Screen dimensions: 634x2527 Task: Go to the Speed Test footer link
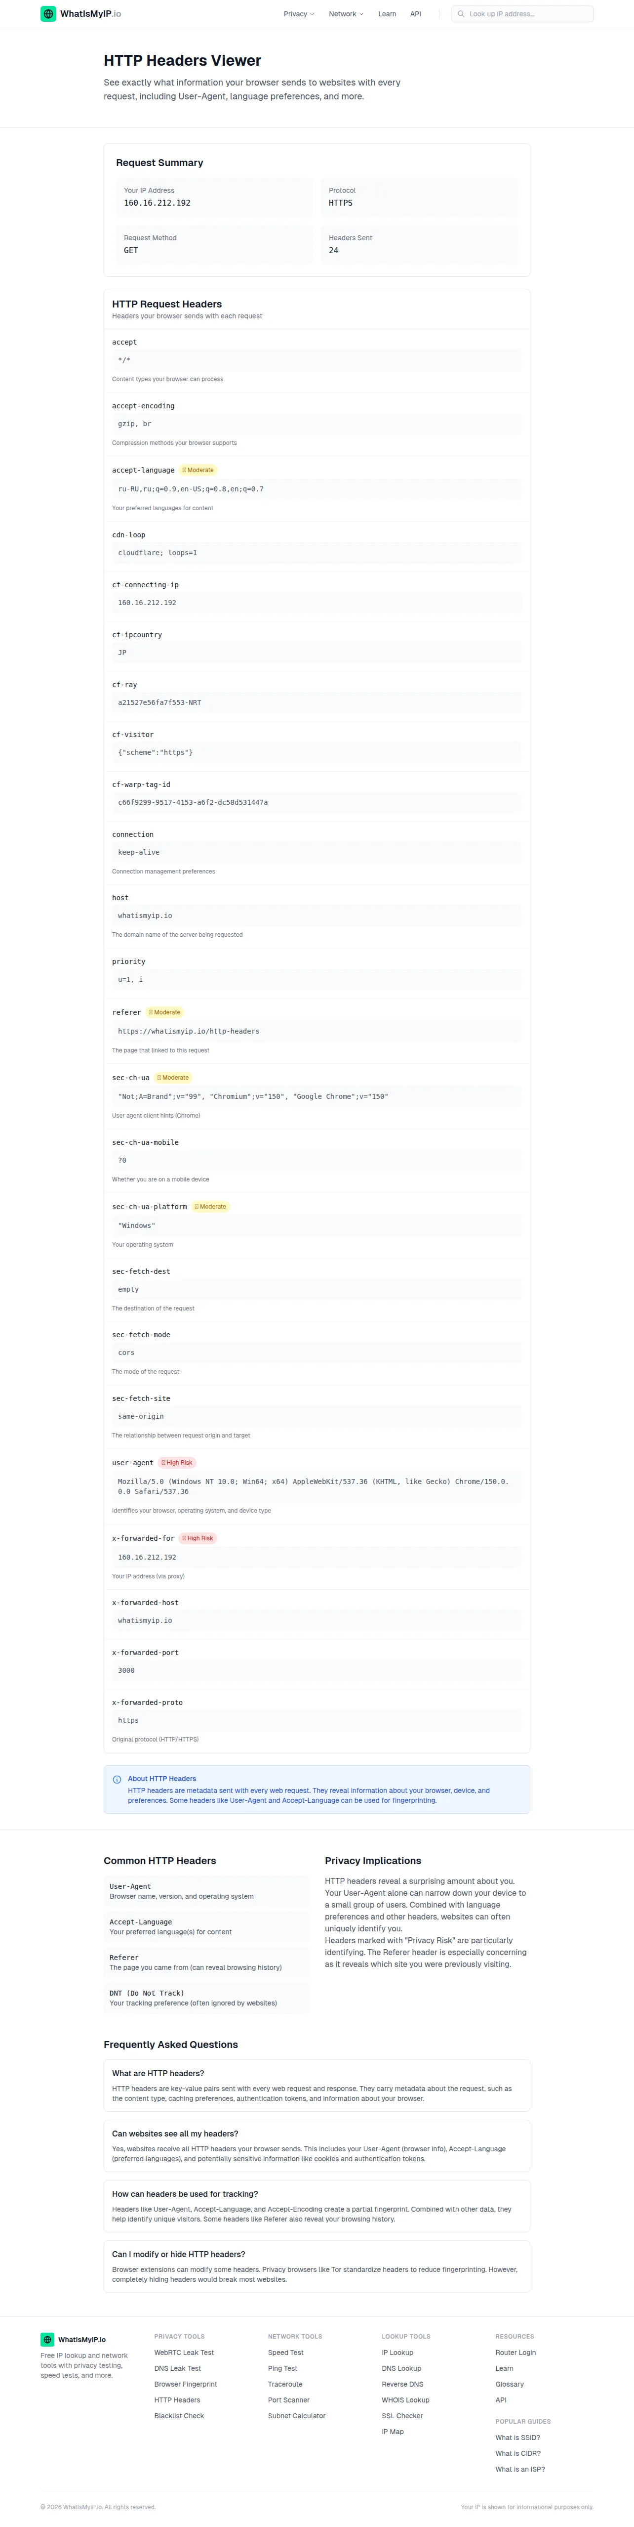(x=285, y=2353)
